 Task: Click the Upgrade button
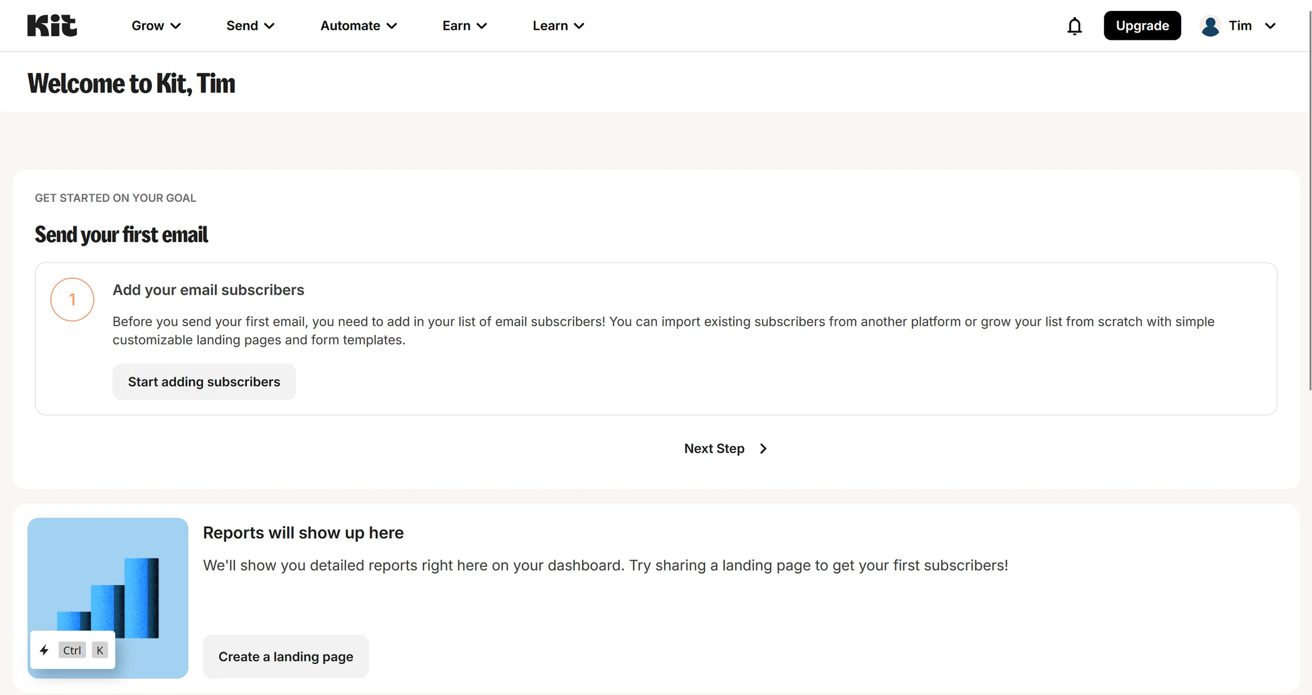[1142, 26]
